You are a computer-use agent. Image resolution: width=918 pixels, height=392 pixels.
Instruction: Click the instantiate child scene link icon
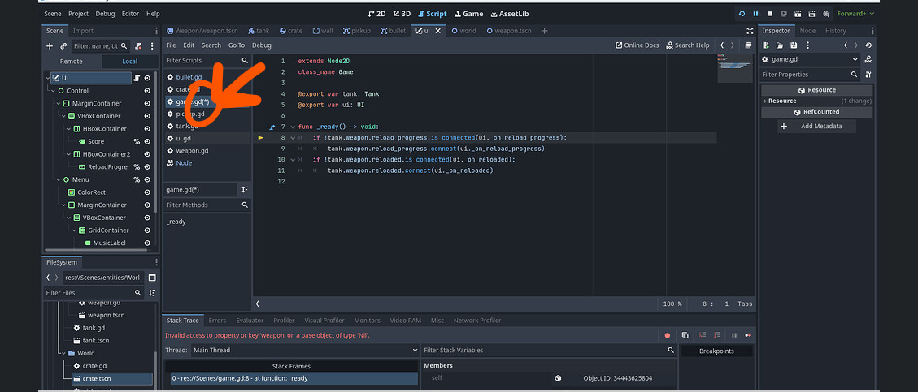point(63,45)
